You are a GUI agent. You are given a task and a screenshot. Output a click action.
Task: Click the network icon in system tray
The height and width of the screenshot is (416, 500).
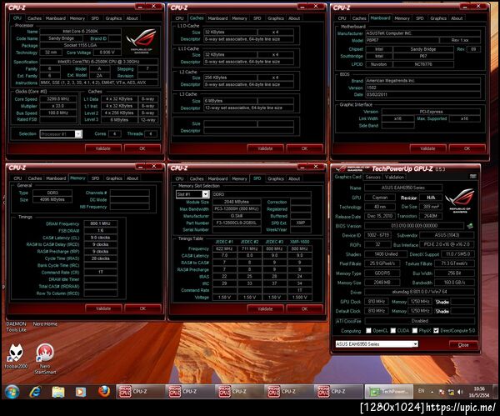[451, 392]
